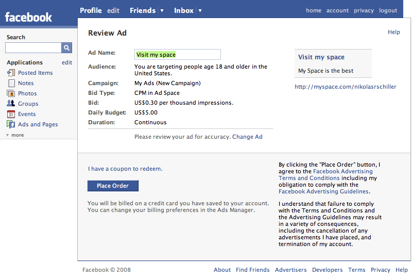Click About in the footer
This screenshot has width=412, height=278.
point(222,270)
